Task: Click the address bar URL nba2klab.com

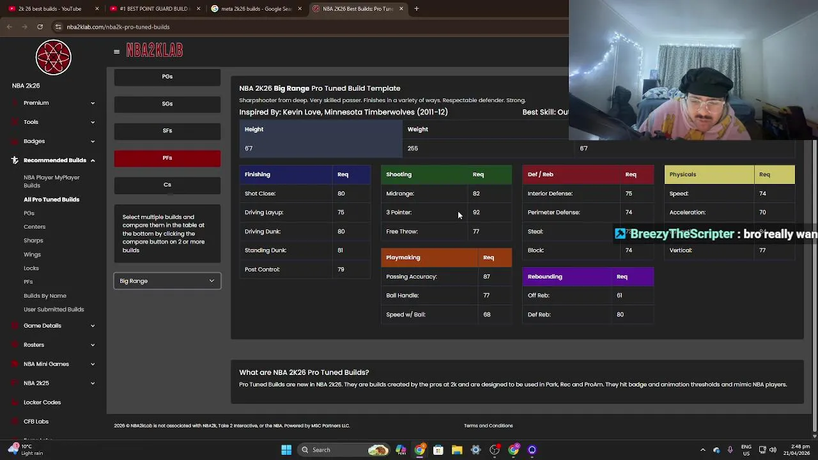Action: pos(118,27)
